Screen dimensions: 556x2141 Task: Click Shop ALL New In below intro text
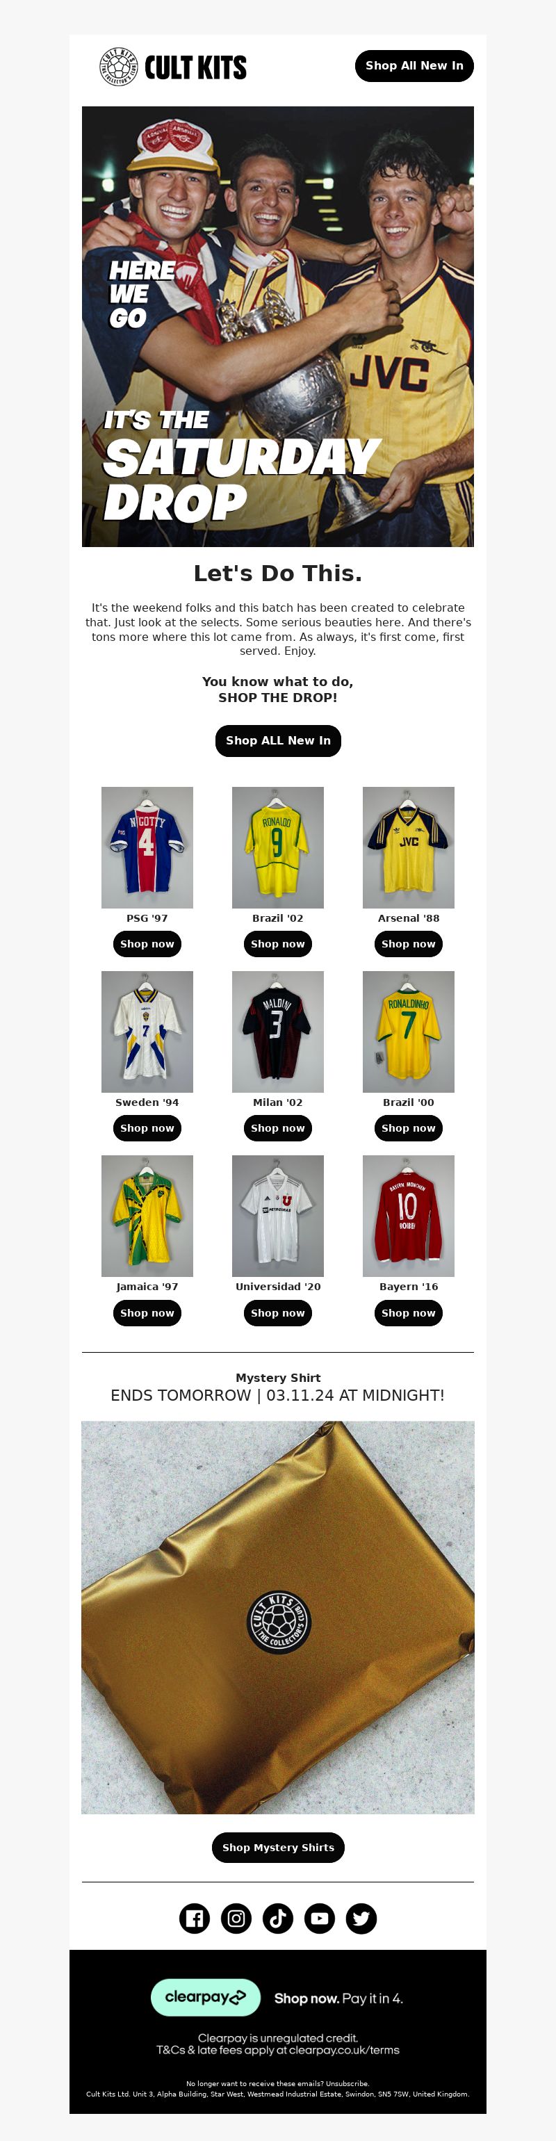pyautogui.click(x=277, y=740)
